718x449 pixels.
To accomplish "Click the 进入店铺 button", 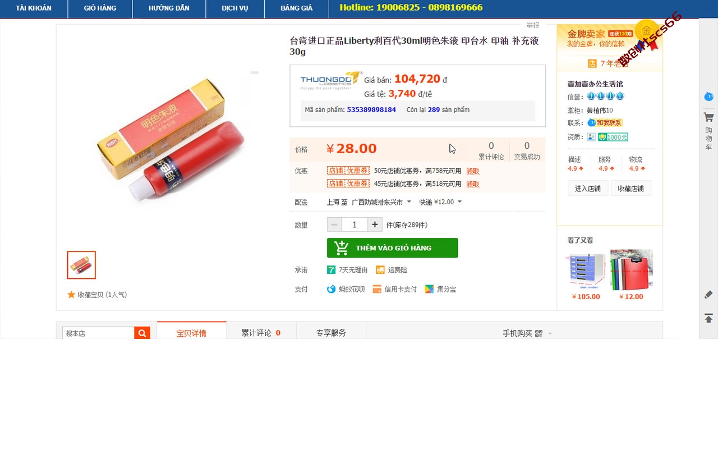I will tap(588, 189).
